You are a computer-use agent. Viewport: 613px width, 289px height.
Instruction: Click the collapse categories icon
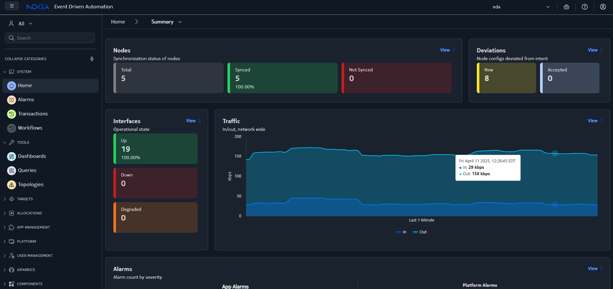point(92,59)
